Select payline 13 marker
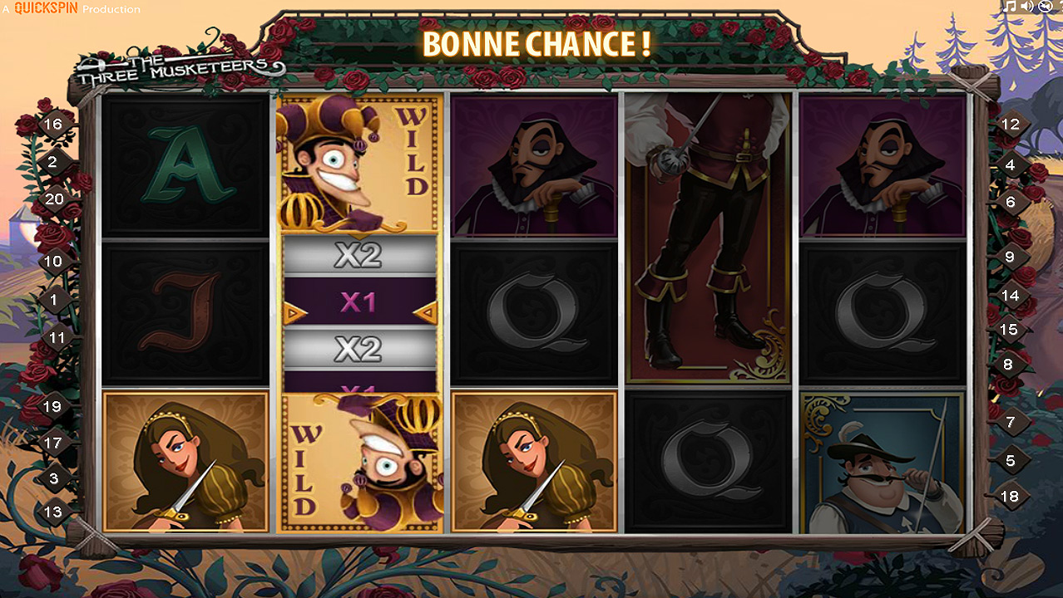1063x598 pixels. 53,511
